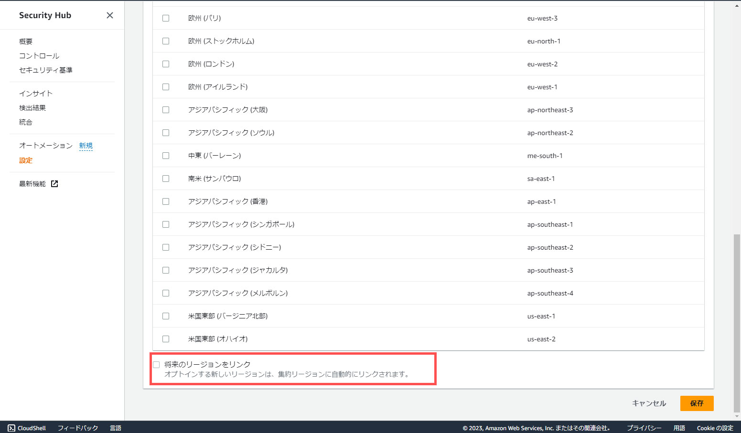The height and width of the screenshot is (433, 741).
Task: Open Cookie の設定 in the footer
Action: (x=715, y=428)
